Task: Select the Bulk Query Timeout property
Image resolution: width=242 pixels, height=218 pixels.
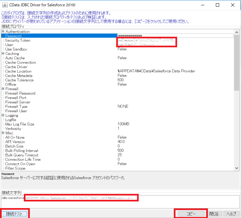Action: (x=22, y=155)
